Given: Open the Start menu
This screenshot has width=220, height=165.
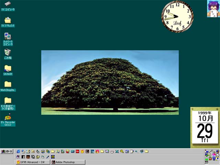Looking at the screenshot, I should [x=7, y=151].
